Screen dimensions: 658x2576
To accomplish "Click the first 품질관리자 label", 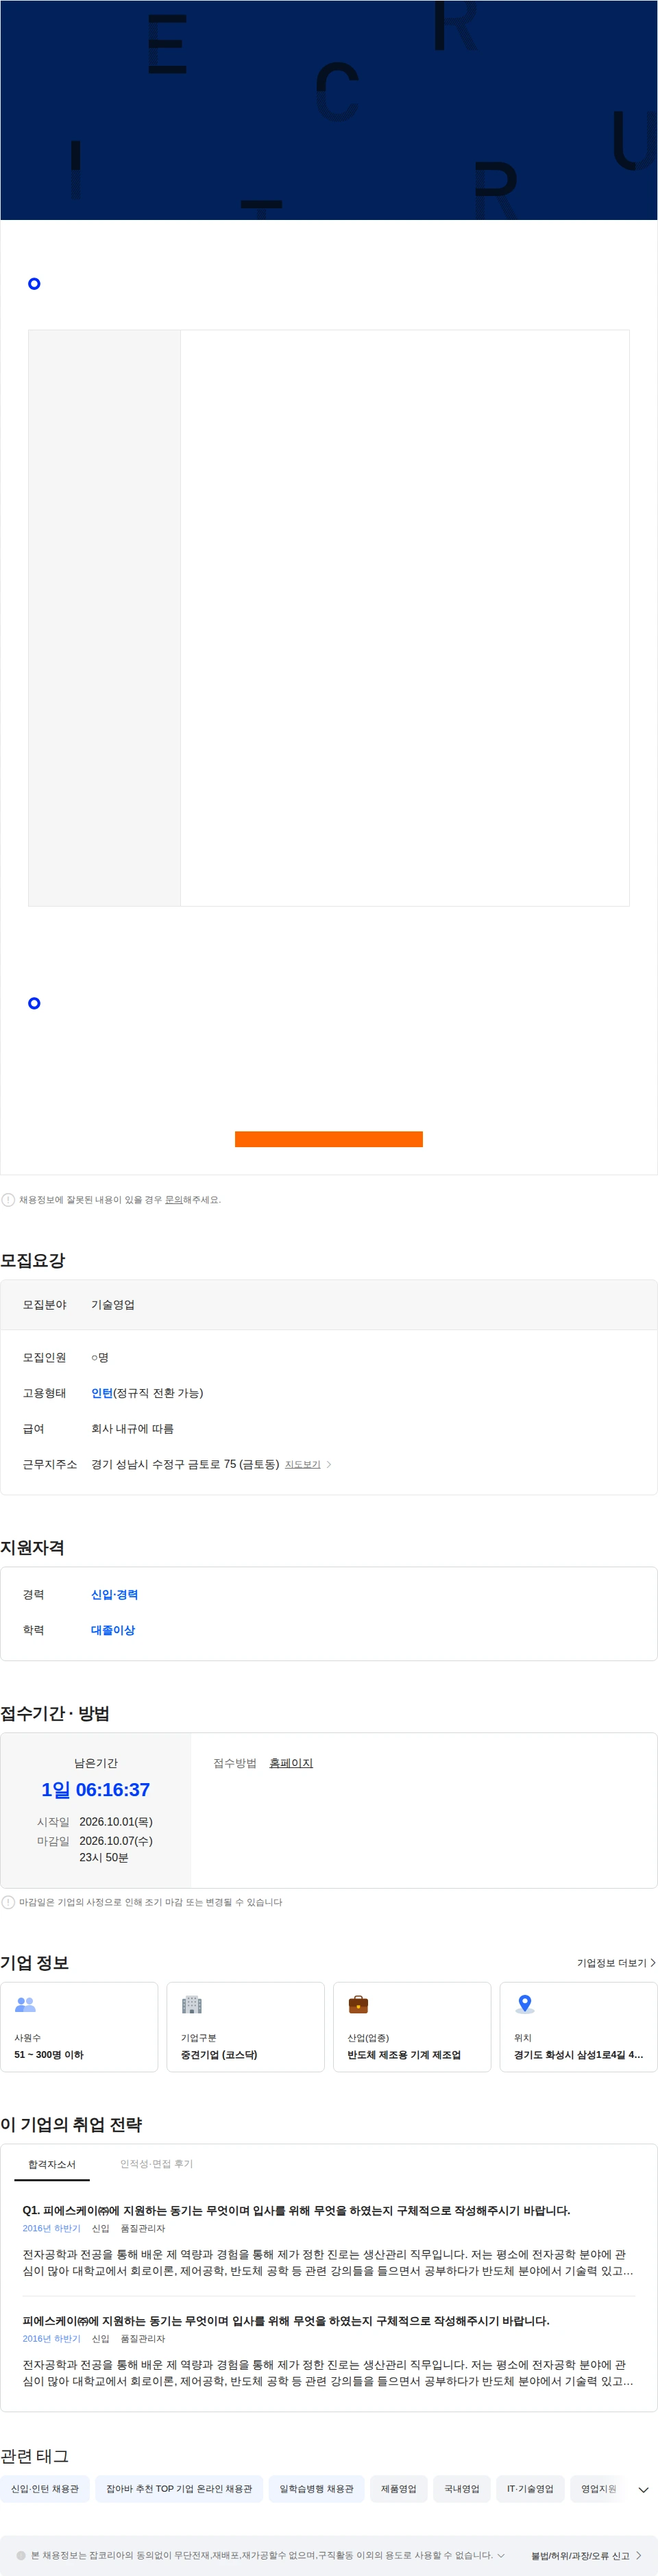I will (x=143, y=2228).
